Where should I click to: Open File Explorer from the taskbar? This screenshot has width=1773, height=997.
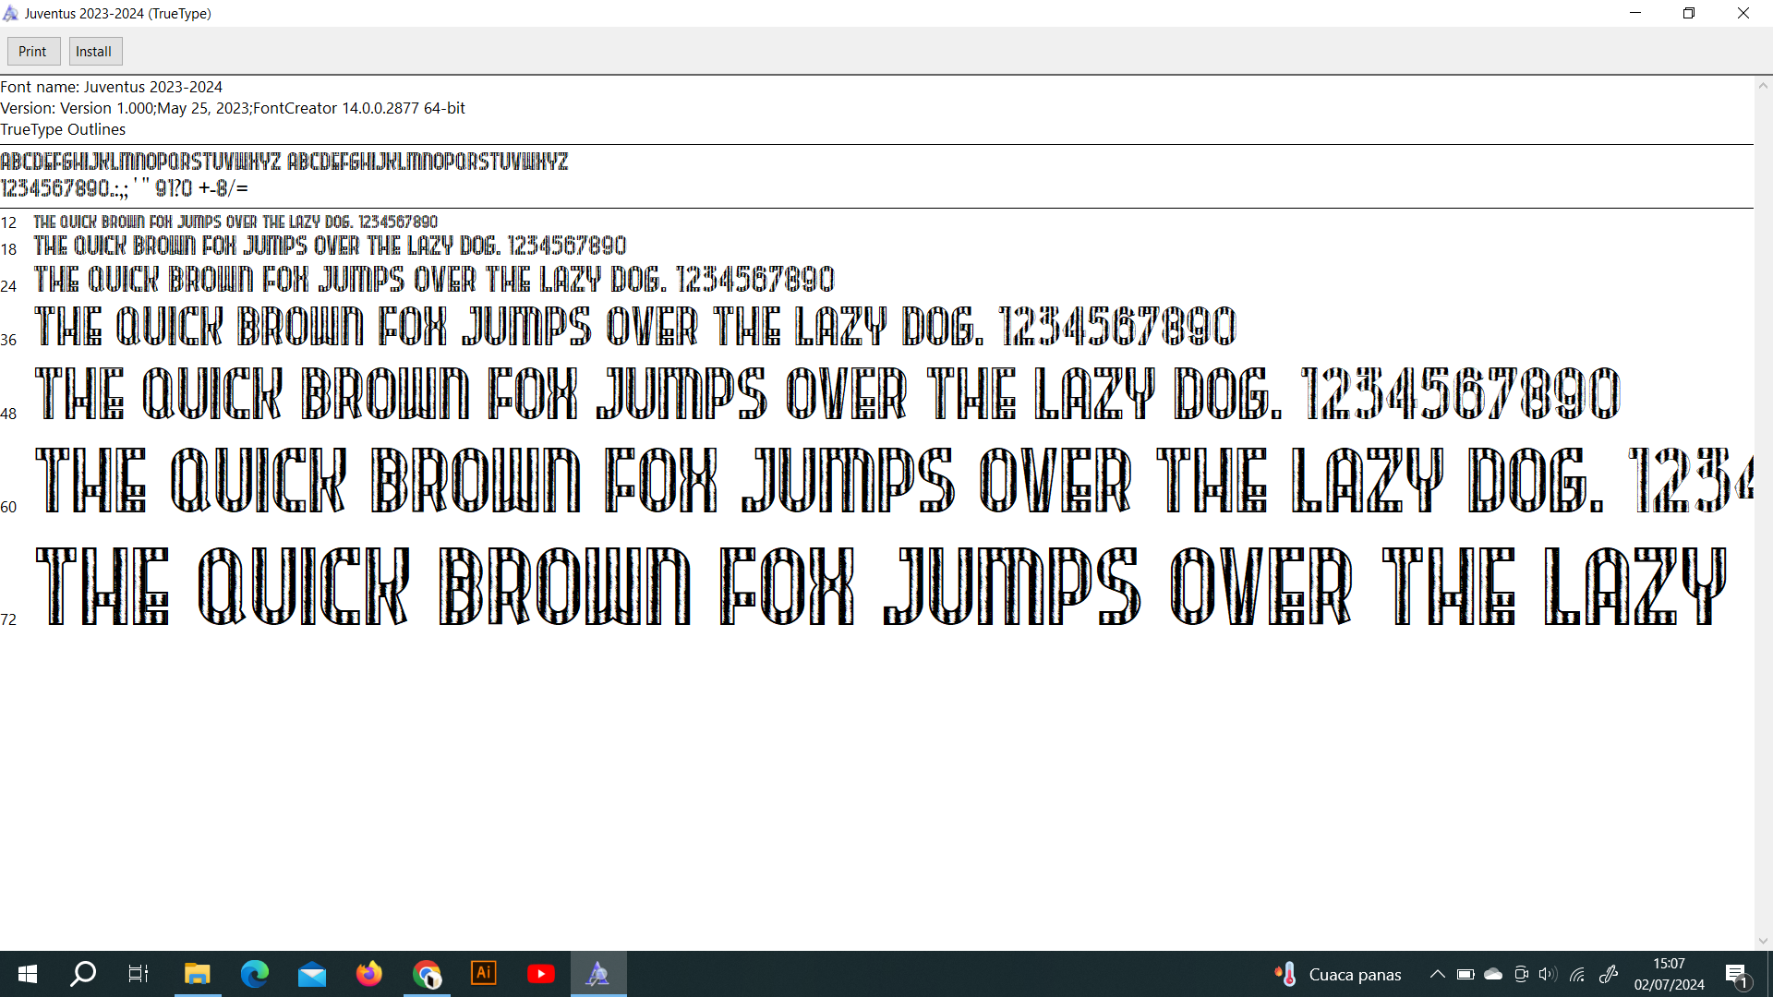(197, 974)
